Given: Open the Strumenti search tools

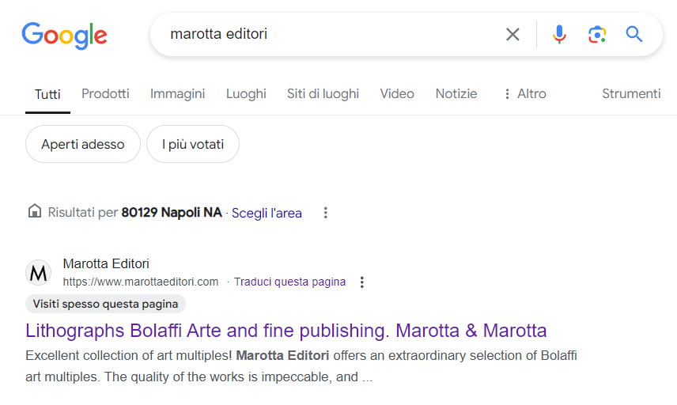Looking at the screenshot, I should tap(631, 93).
